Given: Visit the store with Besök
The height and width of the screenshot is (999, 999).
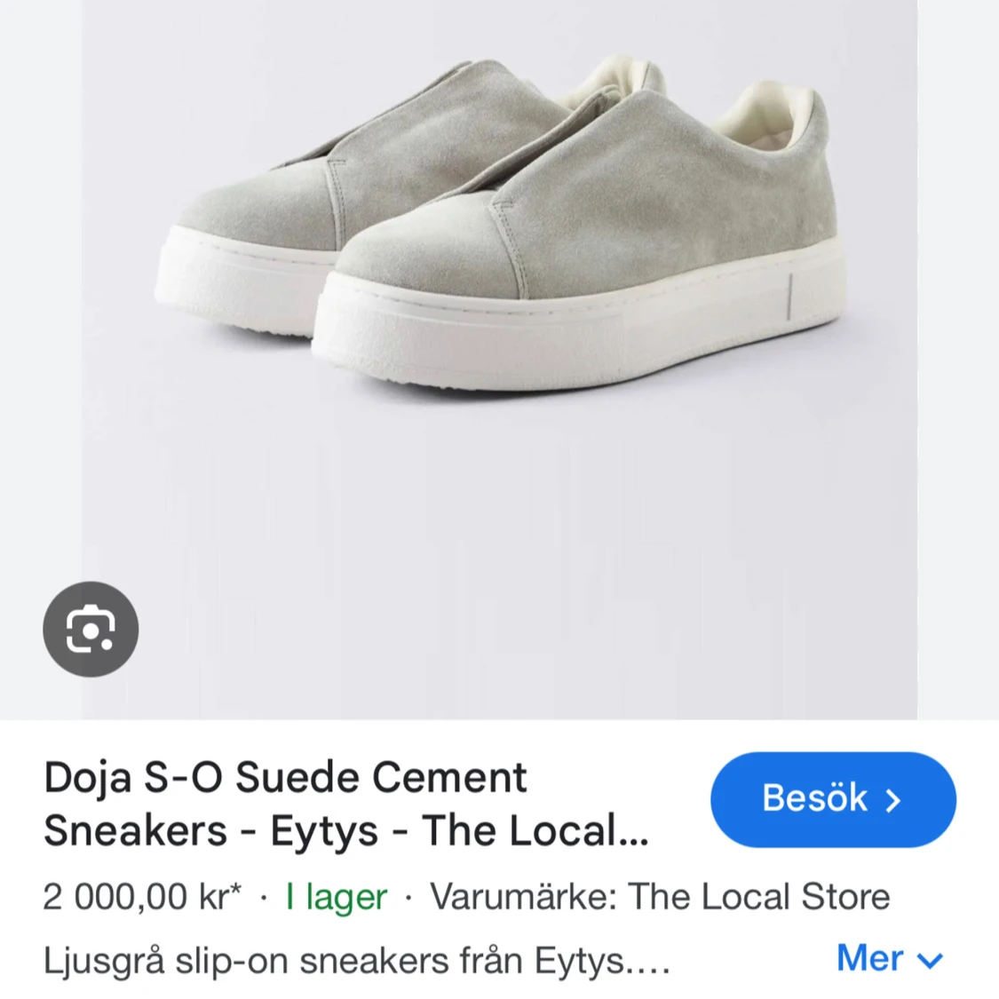Looking at the screenshot, I should (832, 799).
